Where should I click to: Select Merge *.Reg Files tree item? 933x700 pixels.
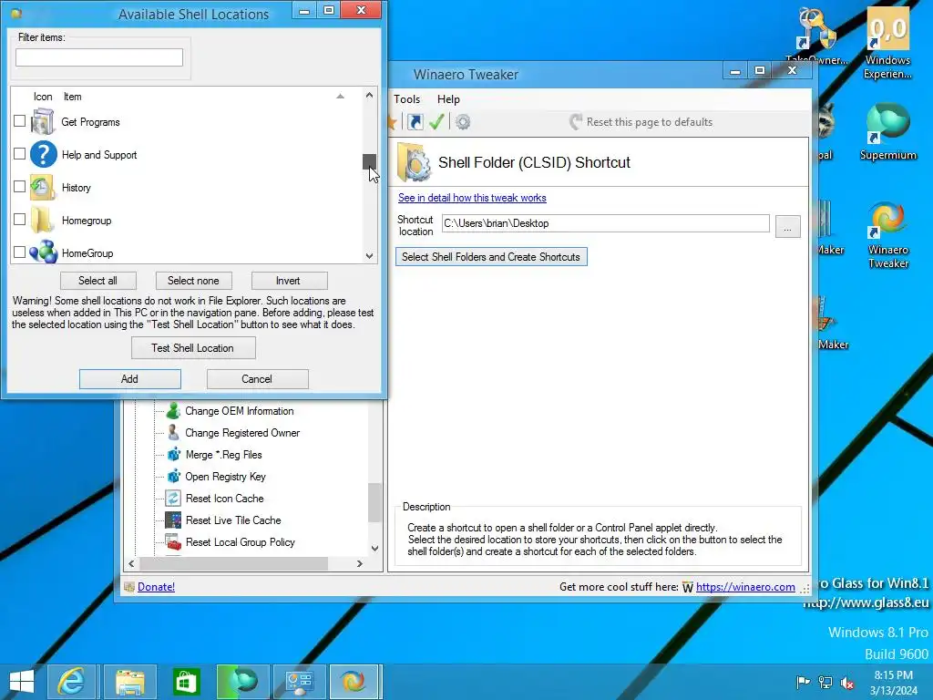click(223, 455)
